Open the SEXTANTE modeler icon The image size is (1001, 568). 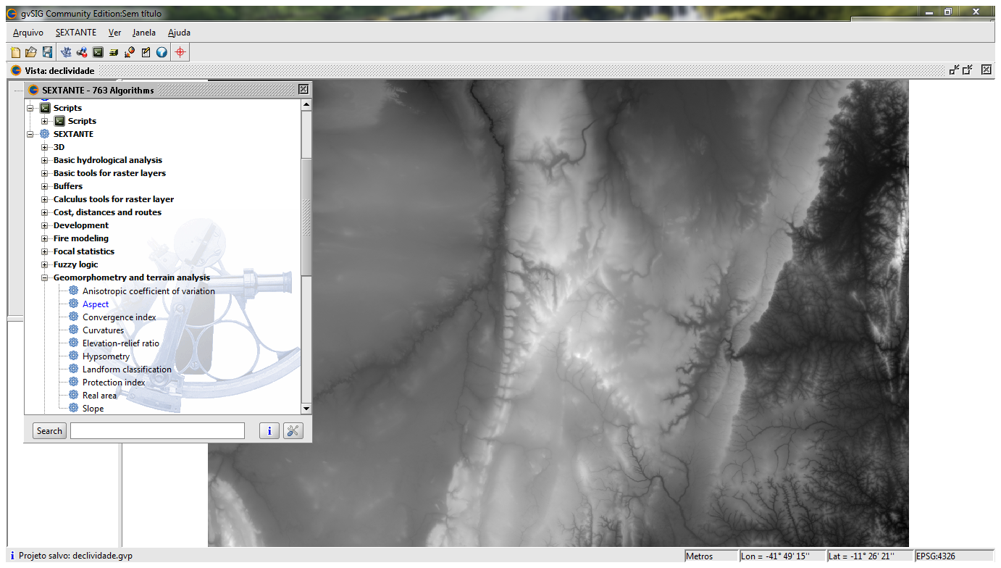click(x=82, y=52)
